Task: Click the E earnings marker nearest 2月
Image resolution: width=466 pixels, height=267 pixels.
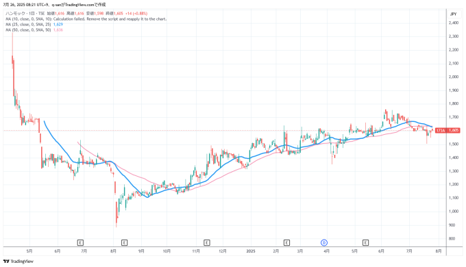Action: (x=286, y=242)
